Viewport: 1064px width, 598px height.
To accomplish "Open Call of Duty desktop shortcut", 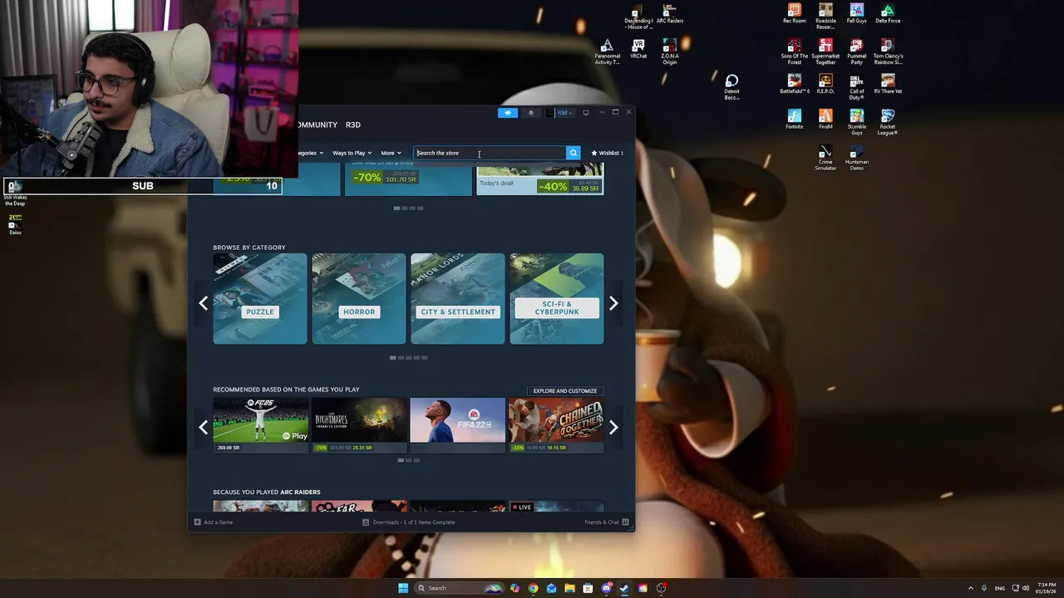I will 856,87.
